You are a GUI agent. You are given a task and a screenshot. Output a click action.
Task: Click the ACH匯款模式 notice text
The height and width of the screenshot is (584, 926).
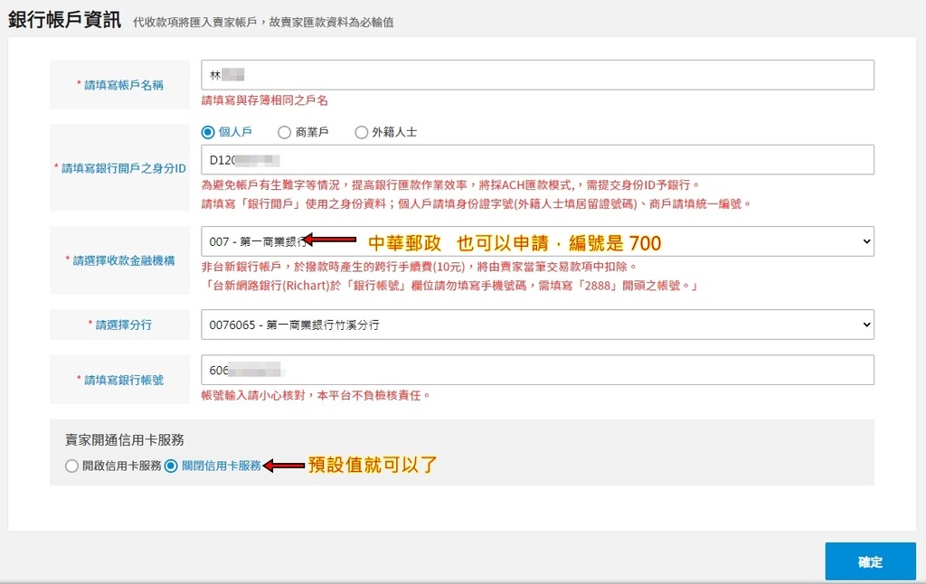[450, 184]
